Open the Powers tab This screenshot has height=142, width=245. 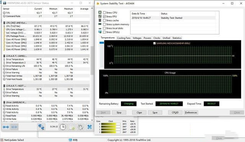coord(147,38)
